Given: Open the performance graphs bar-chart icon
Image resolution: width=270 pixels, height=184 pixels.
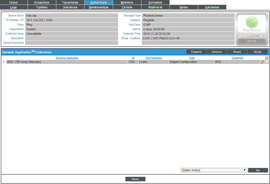Looking at the screenshot, I should tap(251, 36).
